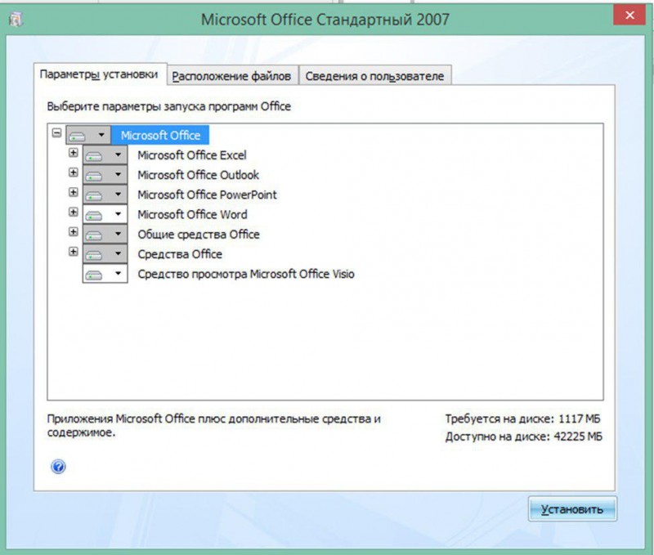Select Общие средства Office in the tree
The image size is (654, 555).
(199, 235)
